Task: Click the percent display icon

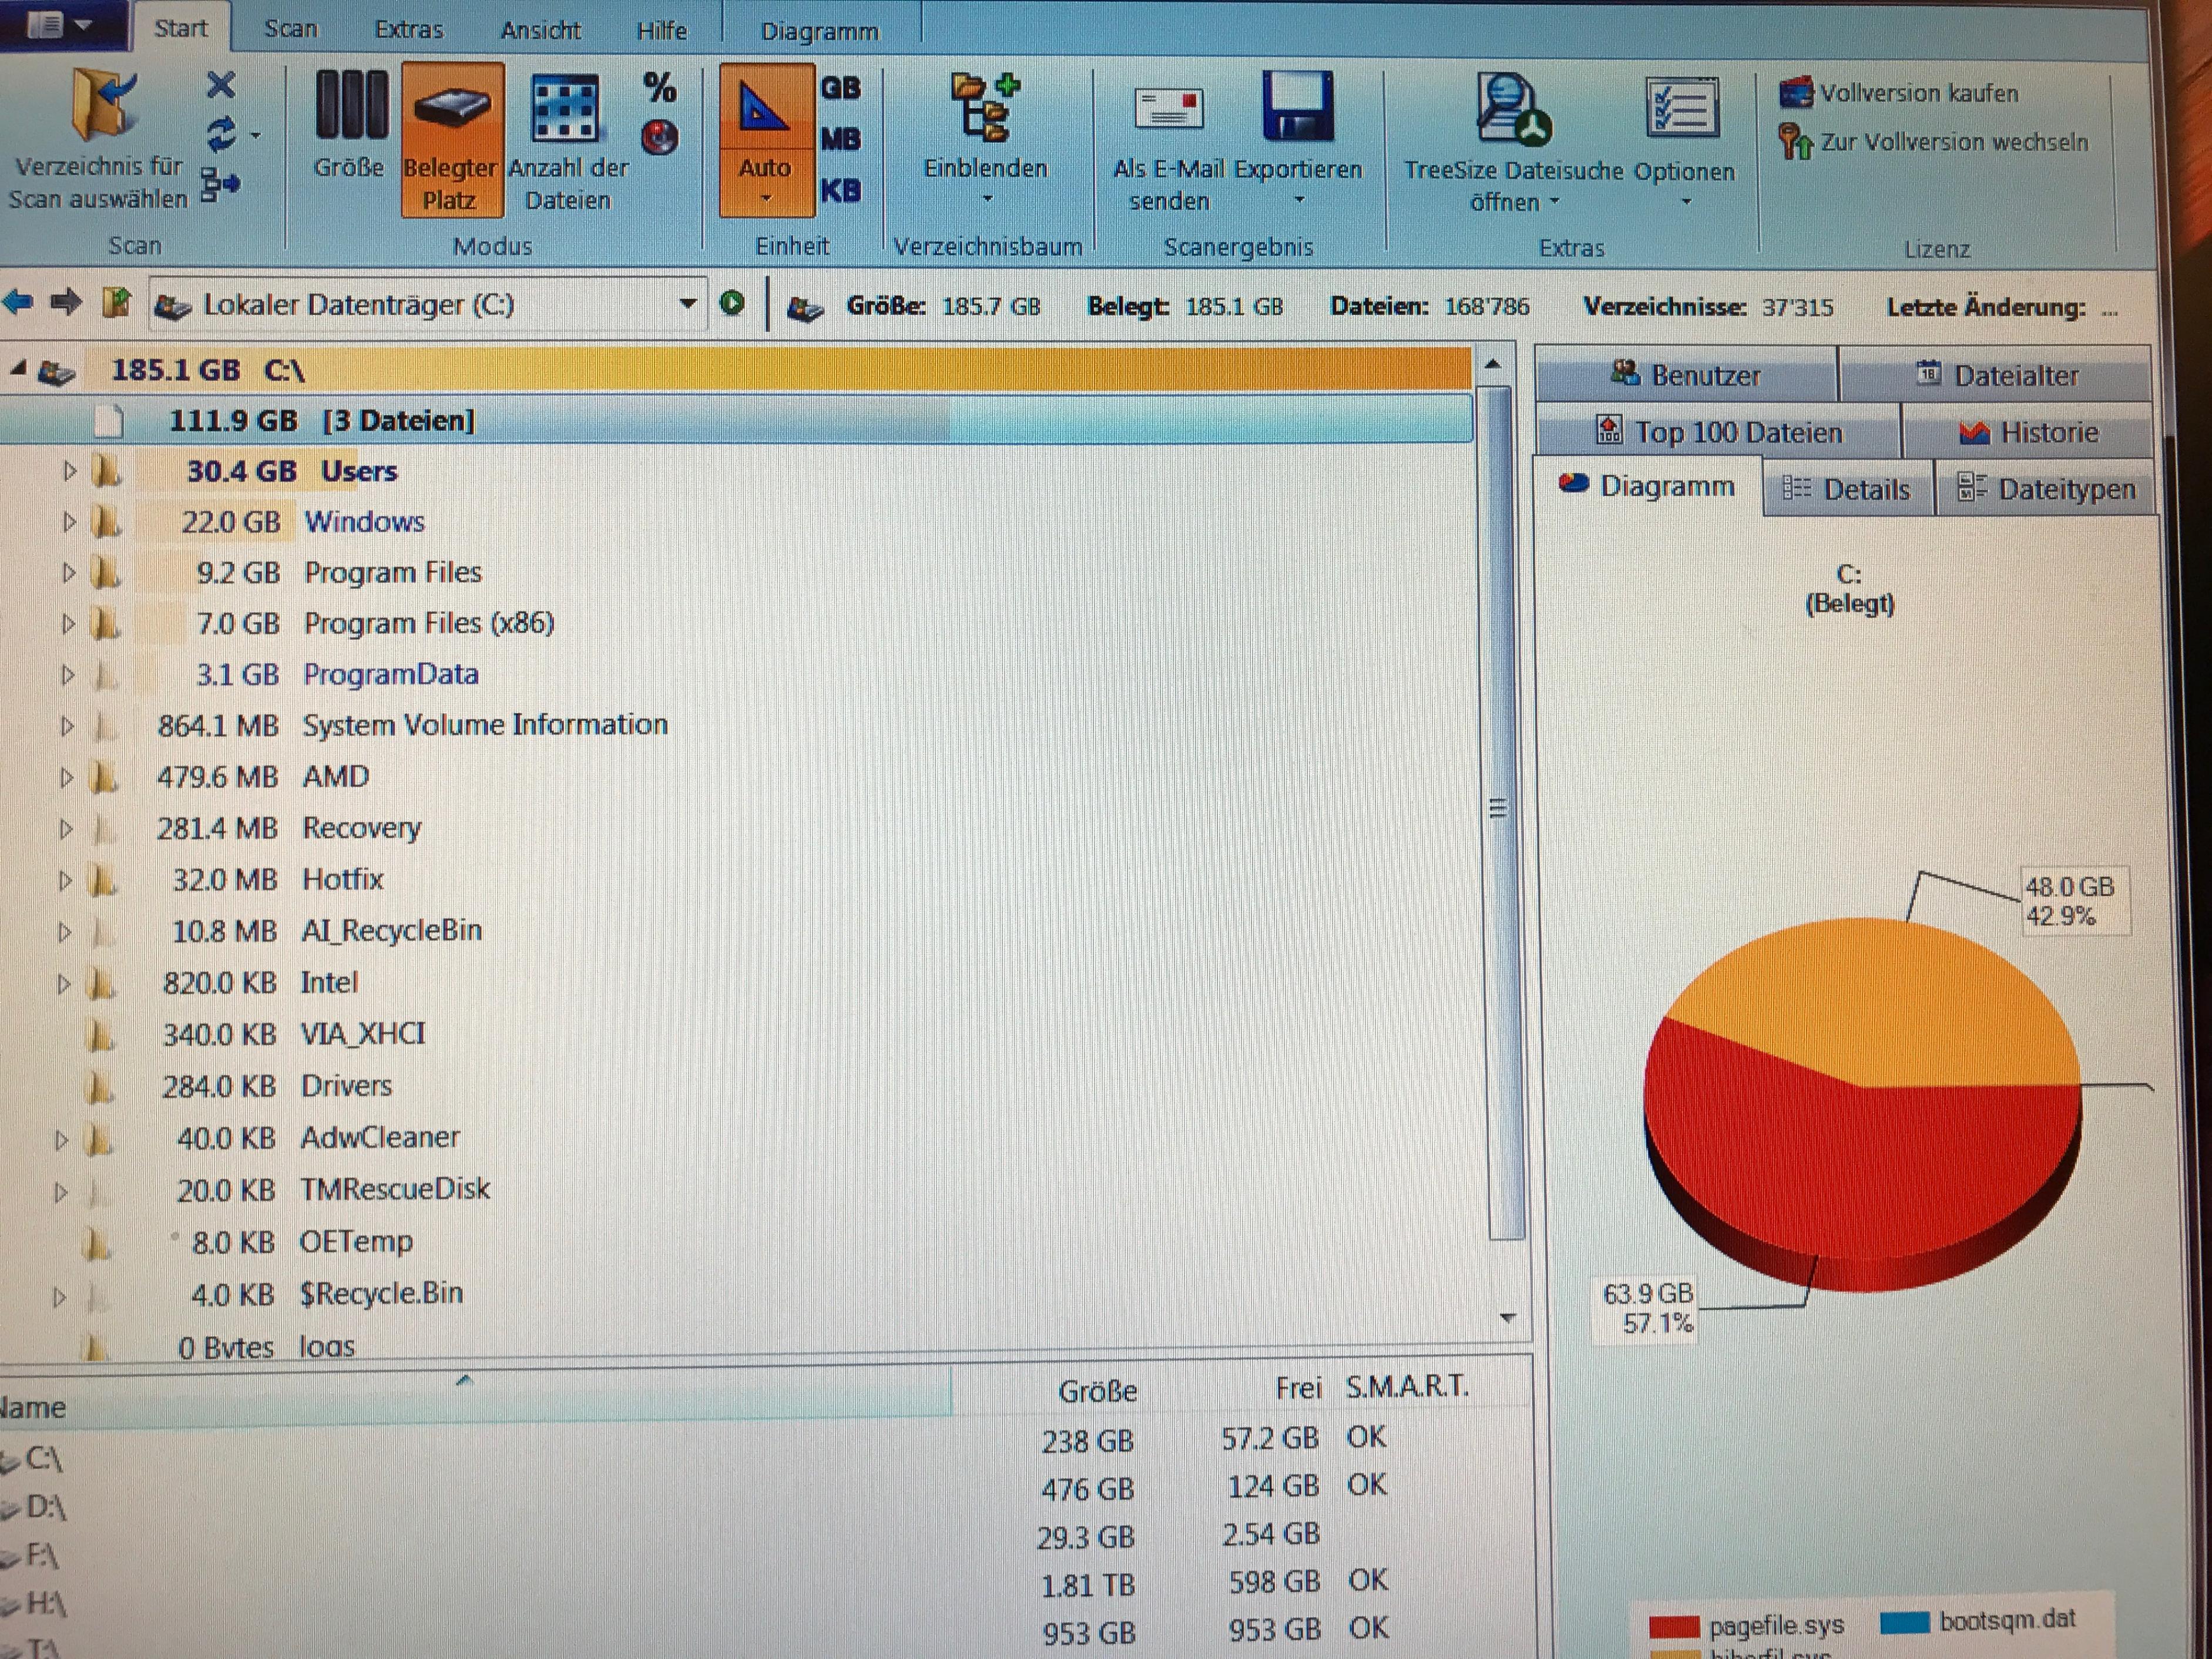Action: tap(659, 88)
